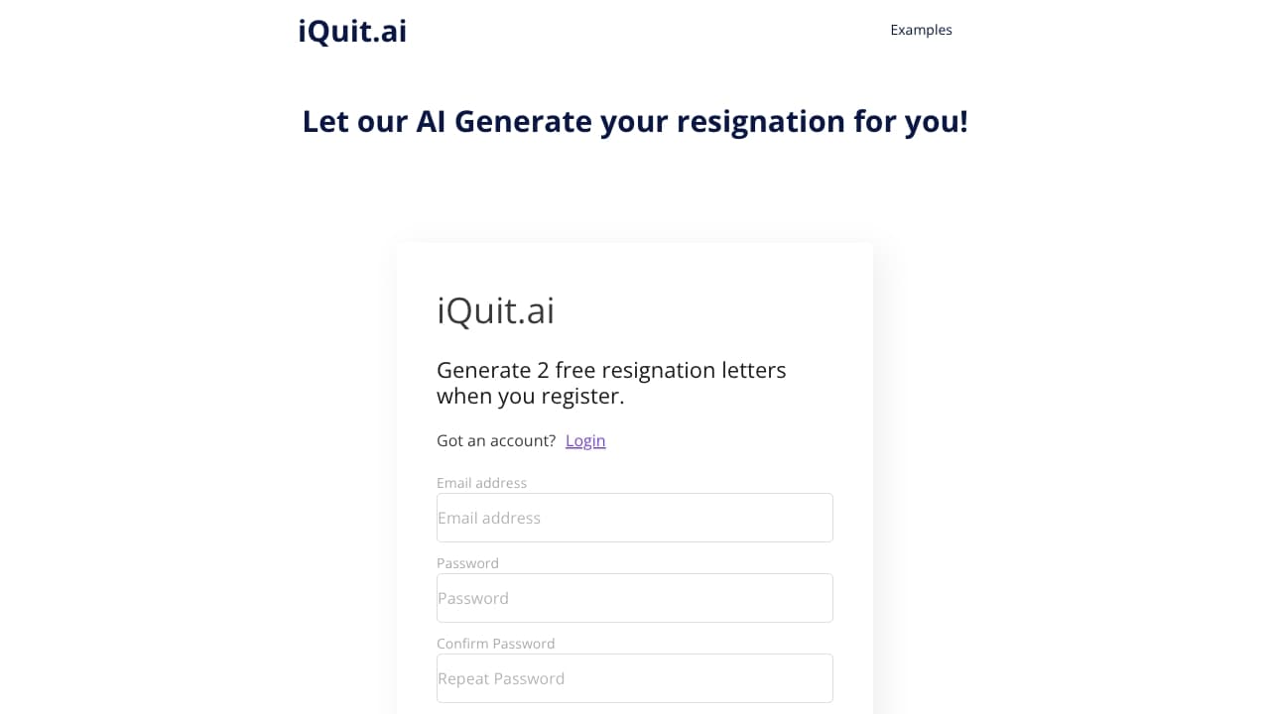The image size is (1270, 714).
Task: Click the Got an account prompt text
Action: pyautogui.click(x=495, y=440)
